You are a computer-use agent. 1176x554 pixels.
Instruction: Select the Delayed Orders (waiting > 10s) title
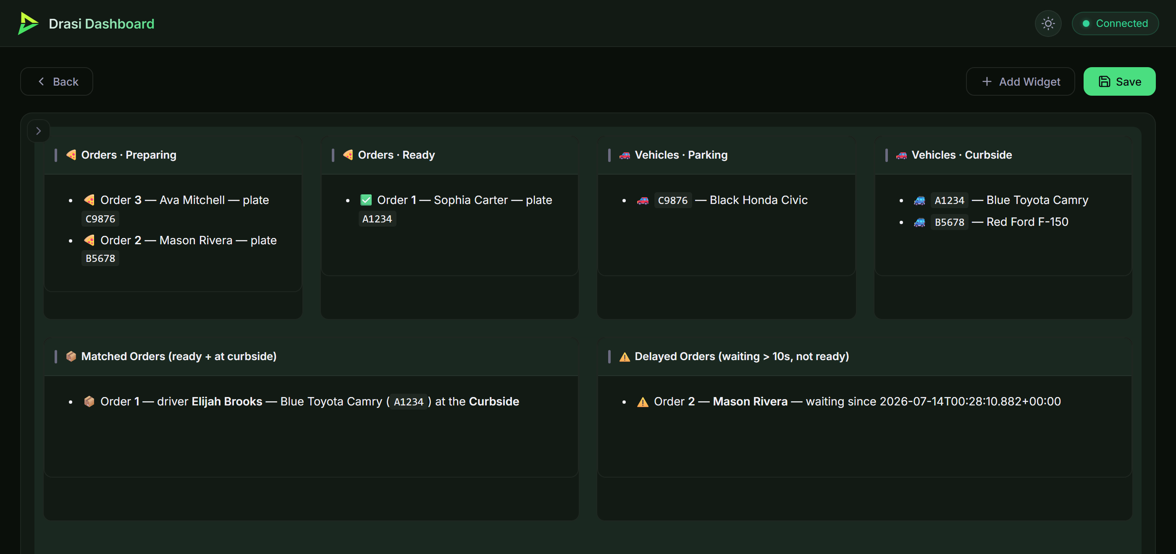tap(742, 356)
